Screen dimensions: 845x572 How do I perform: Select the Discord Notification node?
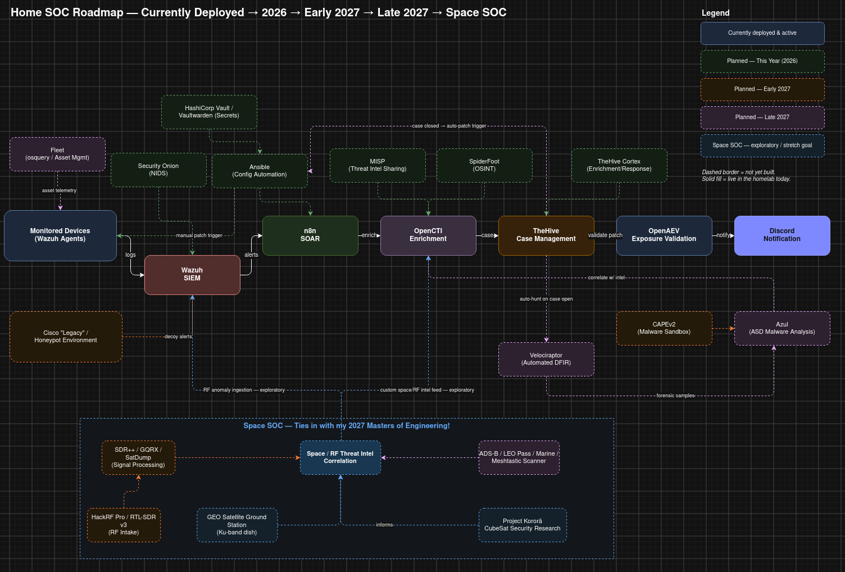click(x=782, y=235)
